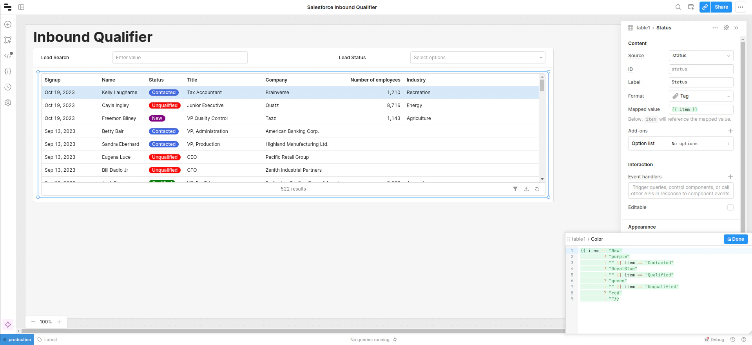752x345 pixels.
Task: Click the refresh icon beside No queries running
Action: pos(395,340)
